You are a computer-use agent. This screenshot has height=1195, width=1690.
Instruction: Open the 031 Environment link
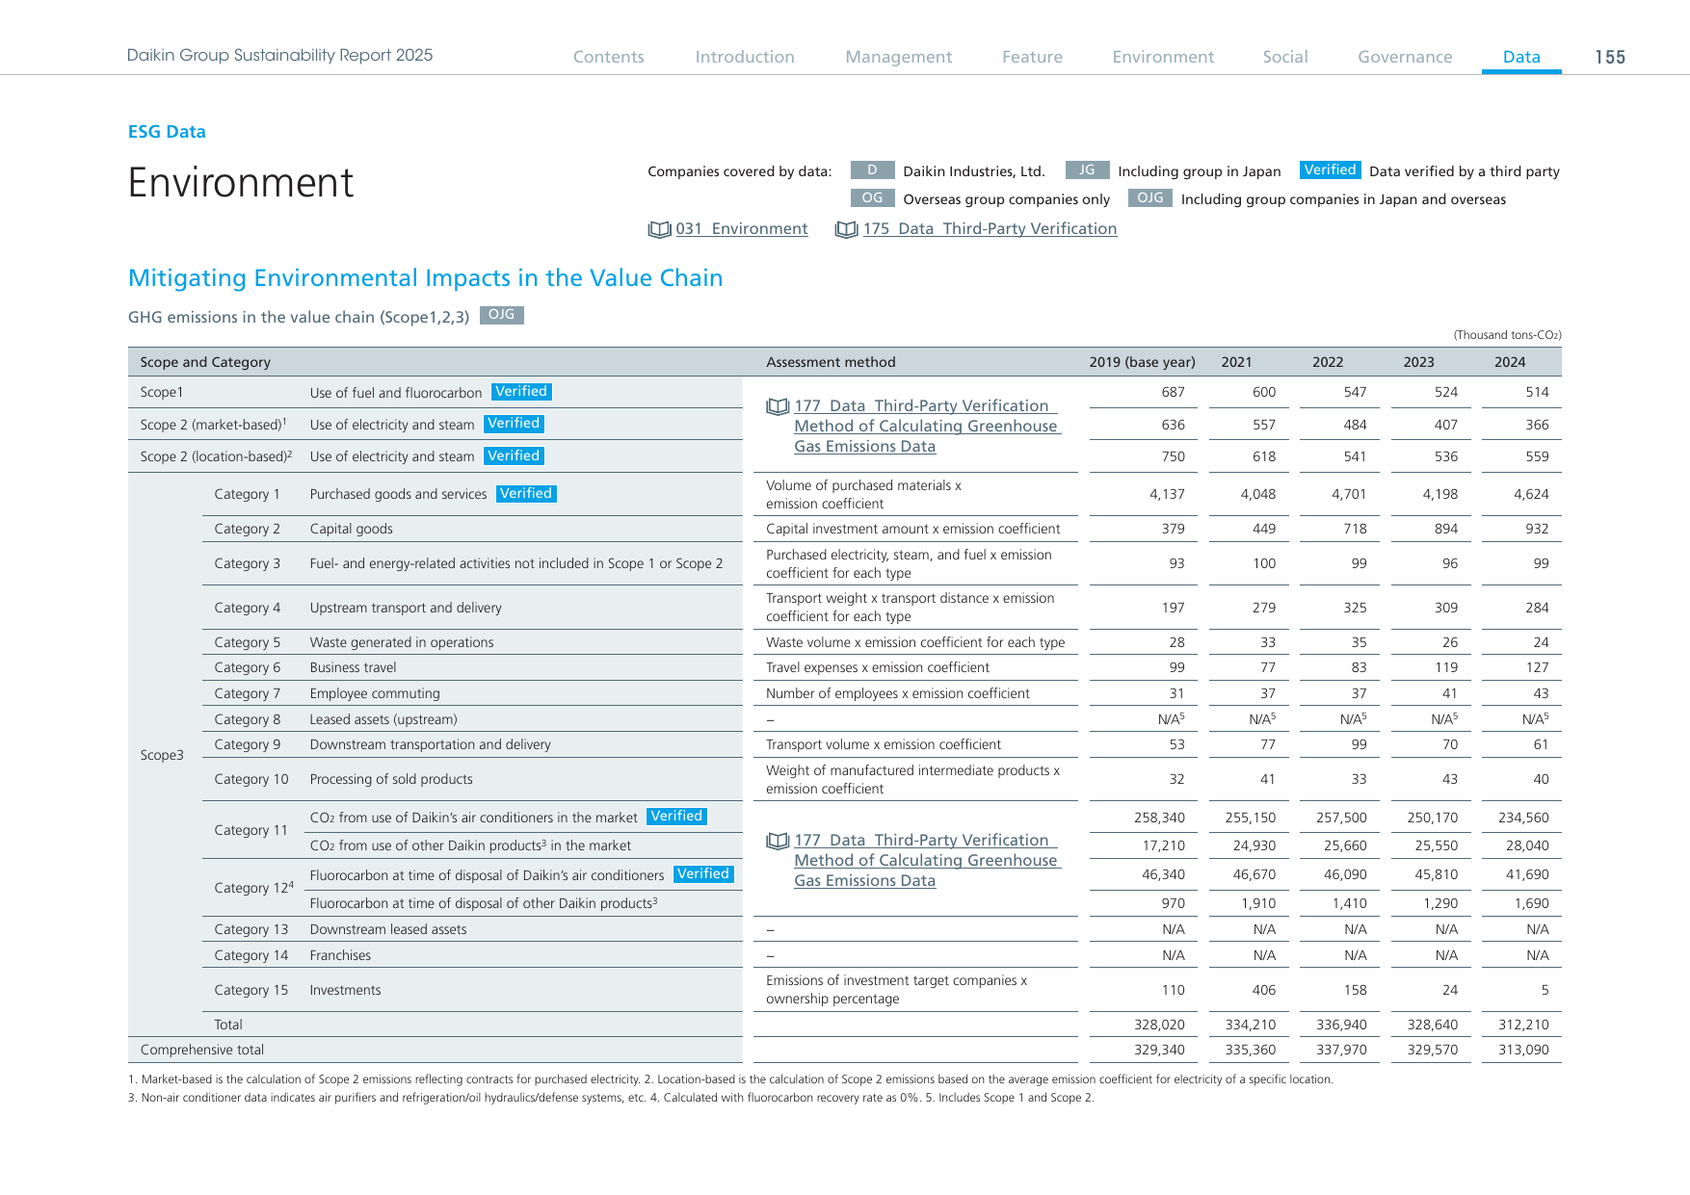tap(742, 229)
